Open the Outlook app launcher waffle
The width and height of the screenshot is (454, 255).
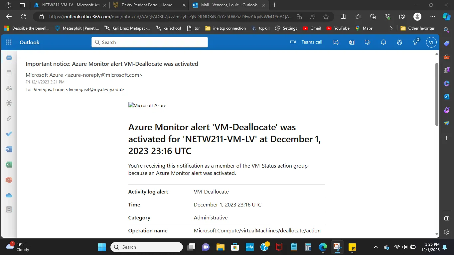[x=9, y=42]
